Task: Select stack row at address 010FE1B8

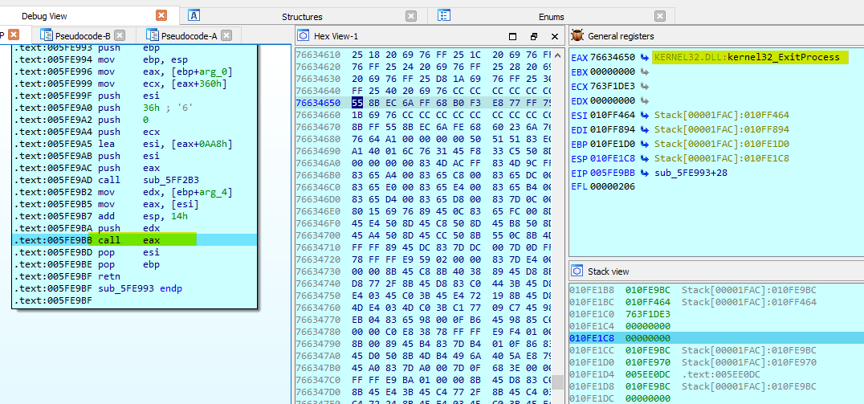Action: pyautogui.click(x=716, y=290)
